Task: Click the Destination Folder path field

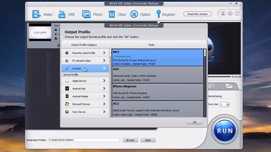Action: point(84,140)
